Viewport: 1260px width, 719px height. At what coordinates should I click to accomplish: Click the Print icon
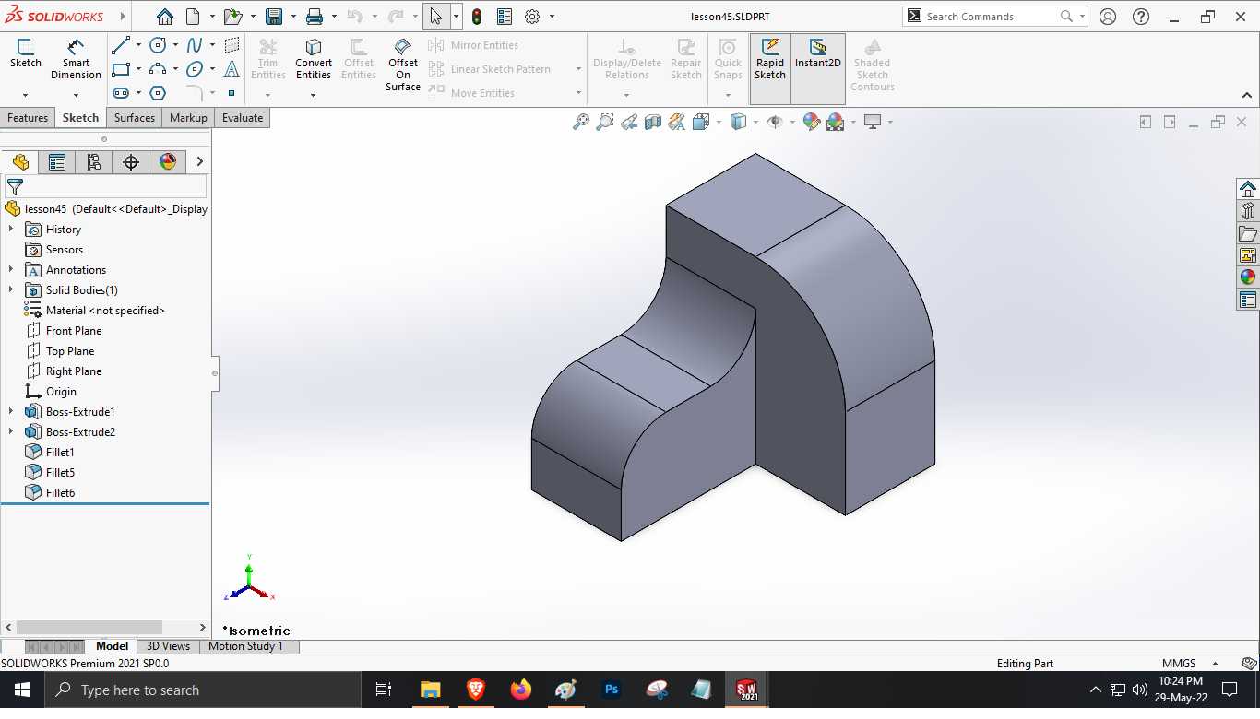315,17
